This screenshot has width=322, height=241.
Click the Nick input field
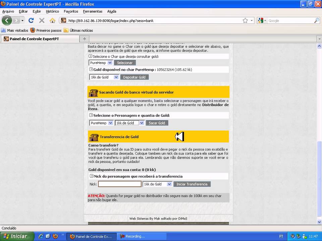click(120, 184)
